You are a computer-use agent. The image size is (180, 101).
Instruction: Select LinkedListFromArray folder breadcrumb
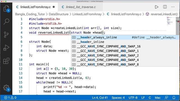tap(87, 14)
